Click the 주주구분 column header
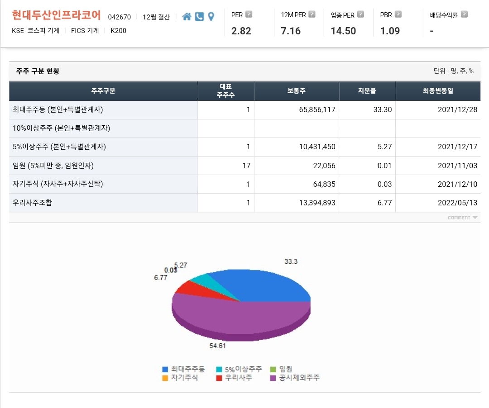 103,91
